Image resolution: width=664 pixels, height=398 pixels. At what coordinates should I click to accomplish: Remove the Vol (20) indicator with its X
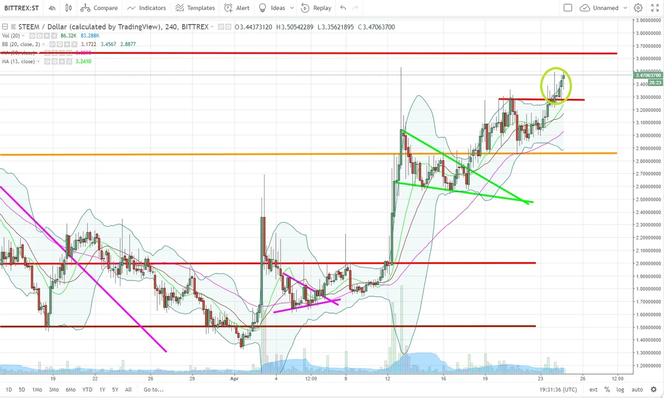pos(54,36)
